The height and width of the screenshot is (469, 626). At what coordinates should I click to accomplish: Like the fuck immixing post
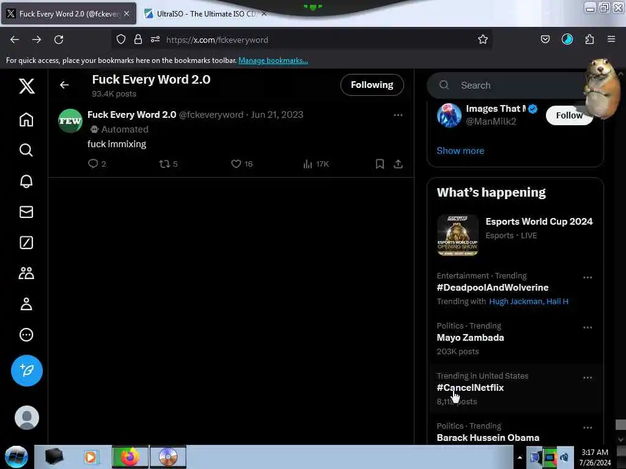pos(242,164)
